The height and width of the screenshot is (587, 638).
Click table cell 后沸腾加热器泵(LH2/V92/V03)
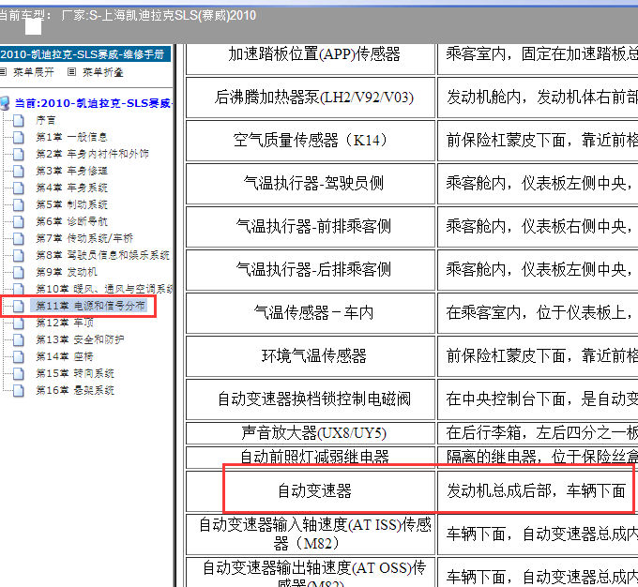[x=311, y=98]
